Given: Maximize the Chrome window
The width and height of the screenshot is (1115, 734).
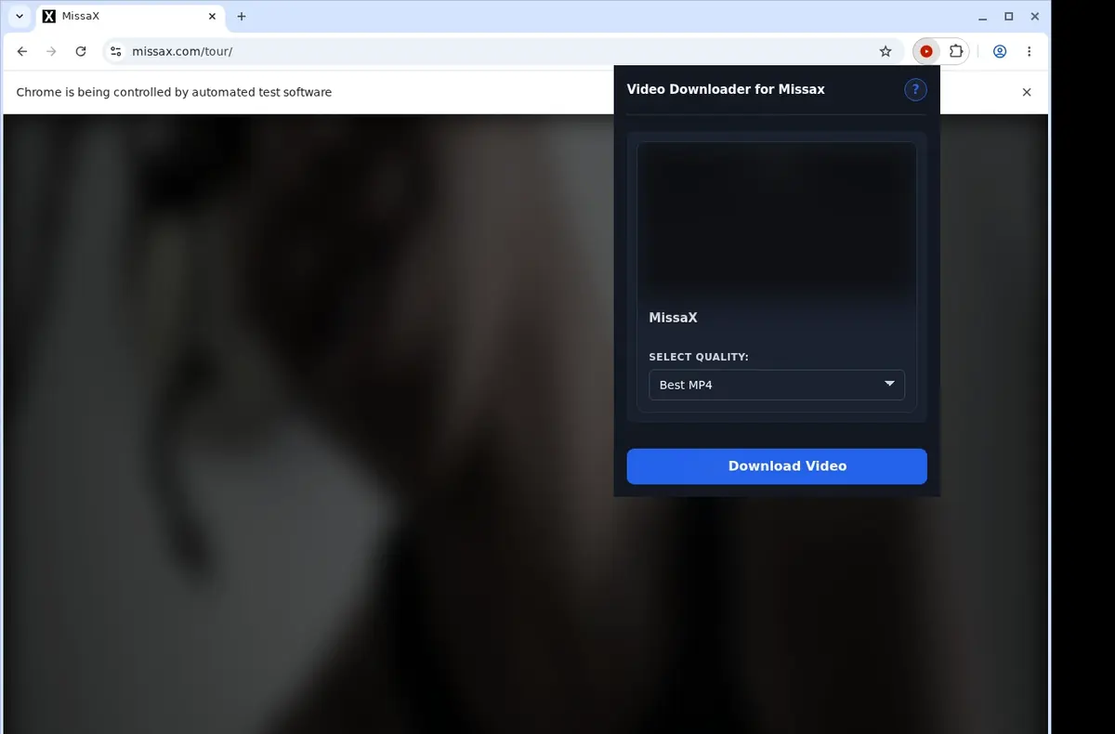Looking at the screenshot, I should pos(1009,17).
